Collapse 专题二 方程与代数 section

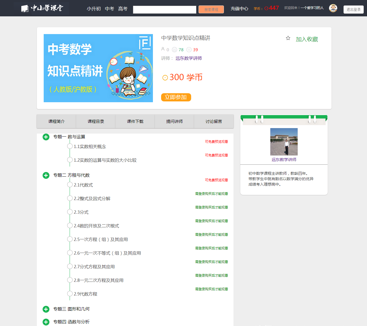pos(46,175)
